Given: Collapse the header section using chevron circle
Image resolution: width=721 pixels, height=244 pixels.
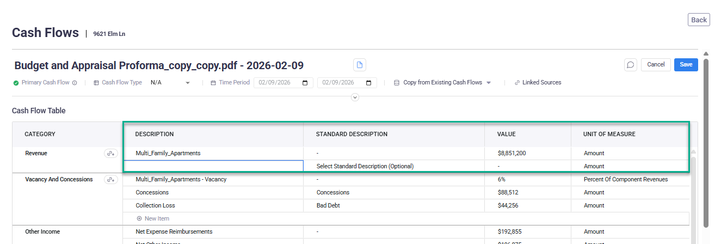Looking at the screenshot, I should click(355, 97).
